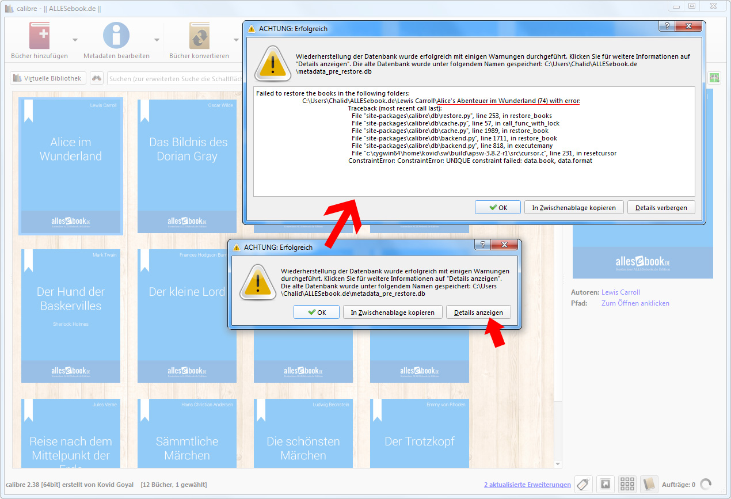Click the Details verbergen button
This screenshot has height=499, width=731.
pos(661,208)
